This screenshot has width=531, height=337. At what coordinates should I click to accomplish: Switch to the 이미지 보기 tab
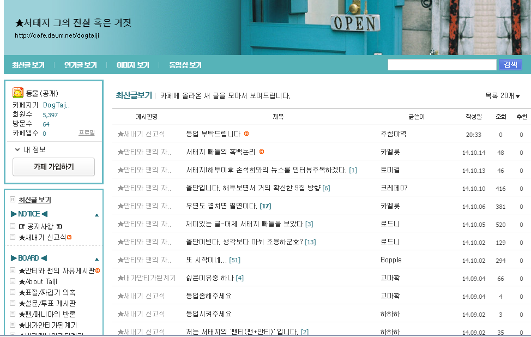133,65
